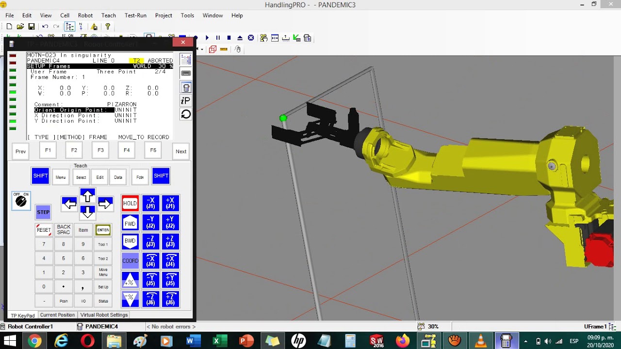Open the yellow help question mark
This screenshot has width=621, height=349.
pos(108,27)
